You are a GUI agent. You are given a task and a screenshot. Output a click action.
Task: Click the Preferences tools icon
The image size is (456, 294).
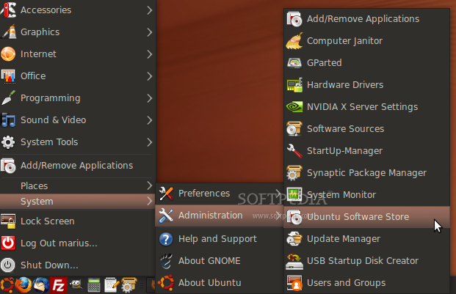[166, 194]
